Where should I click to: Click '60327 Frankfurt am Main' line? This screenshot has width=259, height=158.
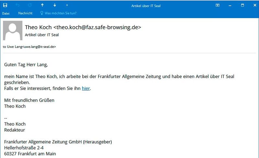coord(30,154)
